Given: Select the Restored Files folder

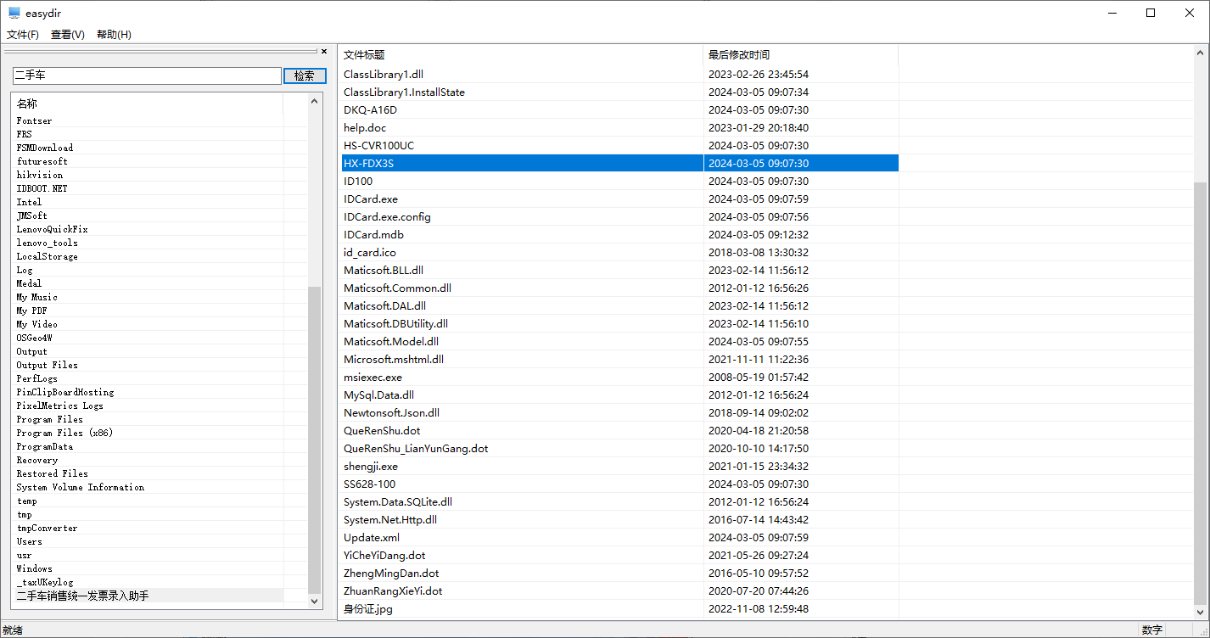Looking at the screenshot, I should (x=52, y=473).
